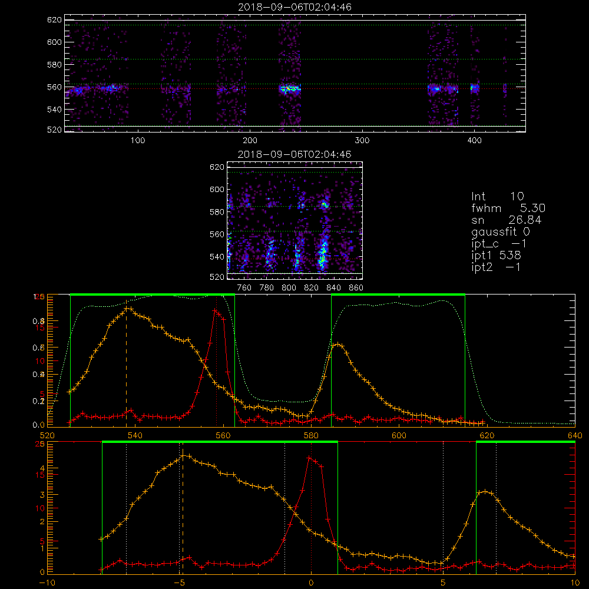Click the red curve peak in the upper profile plot
589x589 pixels.
(215, 310)
